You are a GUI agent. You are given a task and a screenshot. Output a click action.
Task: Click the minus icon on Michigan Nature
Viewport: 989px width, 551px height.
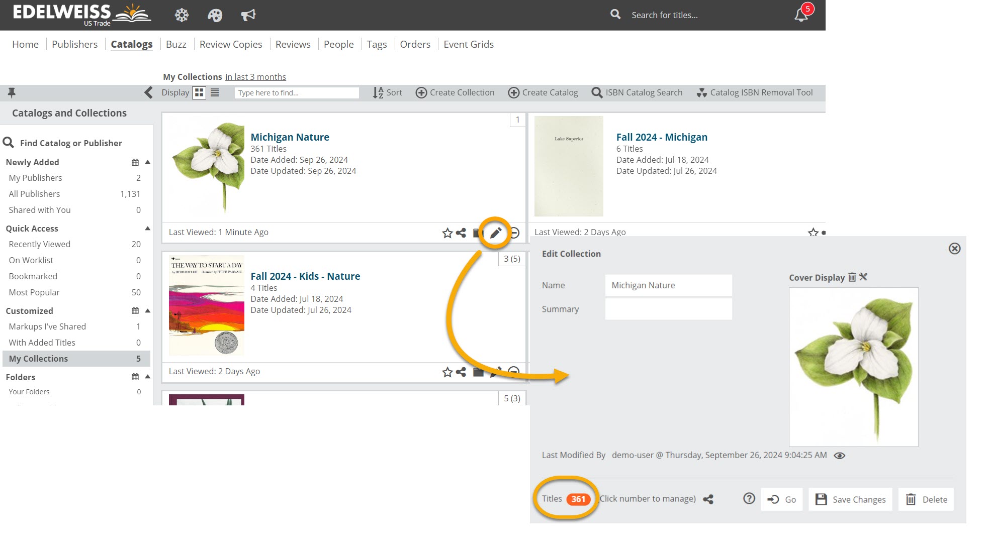[514, 233]
